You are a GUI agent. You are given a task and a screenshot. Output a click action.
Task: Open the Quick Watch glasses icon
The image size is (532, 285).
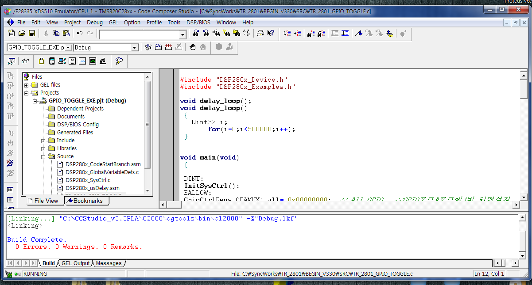[25, 61]
